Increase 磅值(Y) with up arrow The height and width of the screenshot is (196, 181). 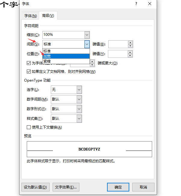tap(130, 52)
